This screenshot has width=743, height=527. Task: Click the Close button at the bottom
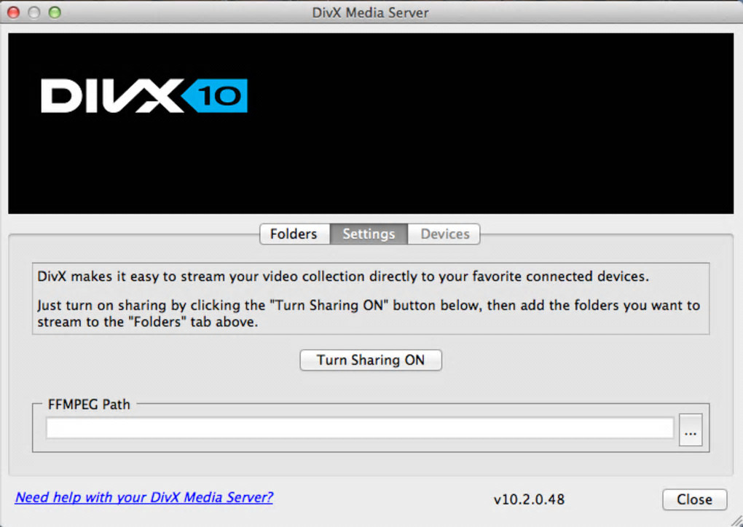pos(694,499)
